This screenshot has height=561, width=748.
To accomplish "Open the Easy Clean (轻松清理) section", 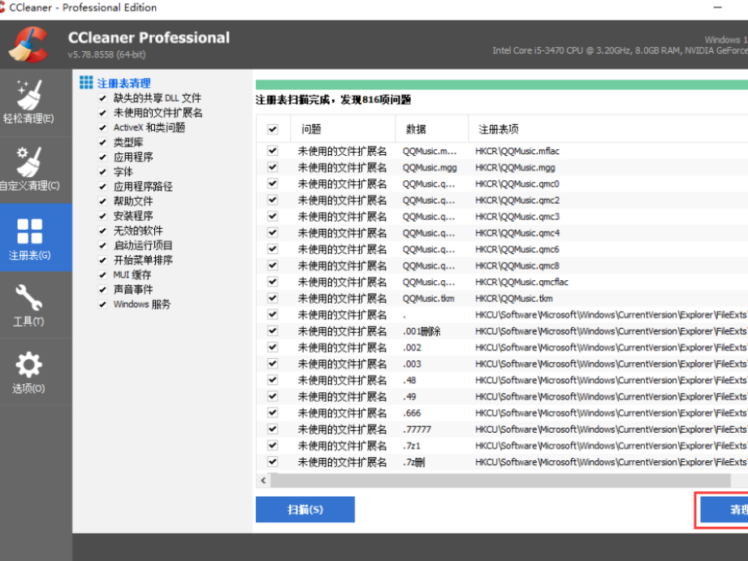I will coord(28,102).
